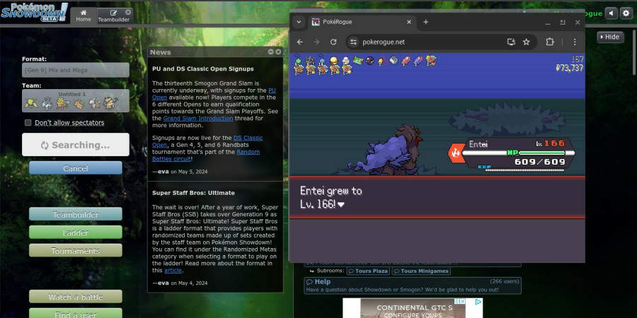Click the map item icon in PokéRogue
This screenshot has width=637, height=318.
coord(357,61)
